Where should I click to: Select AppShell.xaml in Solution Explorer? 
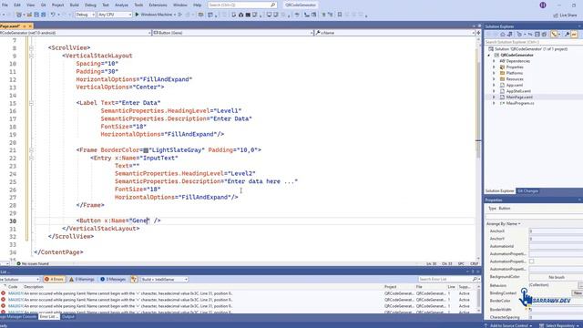coord(518,91)
